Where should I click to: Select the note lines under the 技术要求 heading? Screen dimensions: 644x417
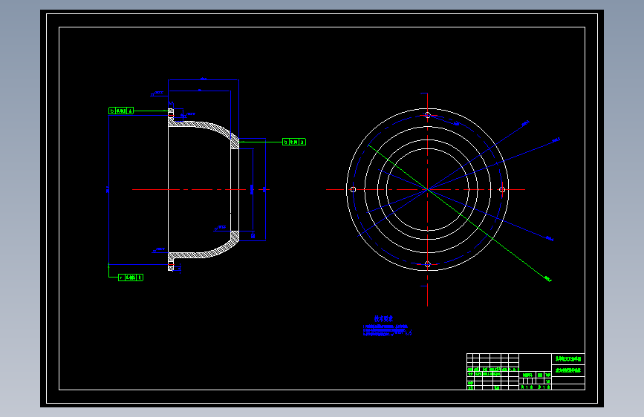click(387, 331)
